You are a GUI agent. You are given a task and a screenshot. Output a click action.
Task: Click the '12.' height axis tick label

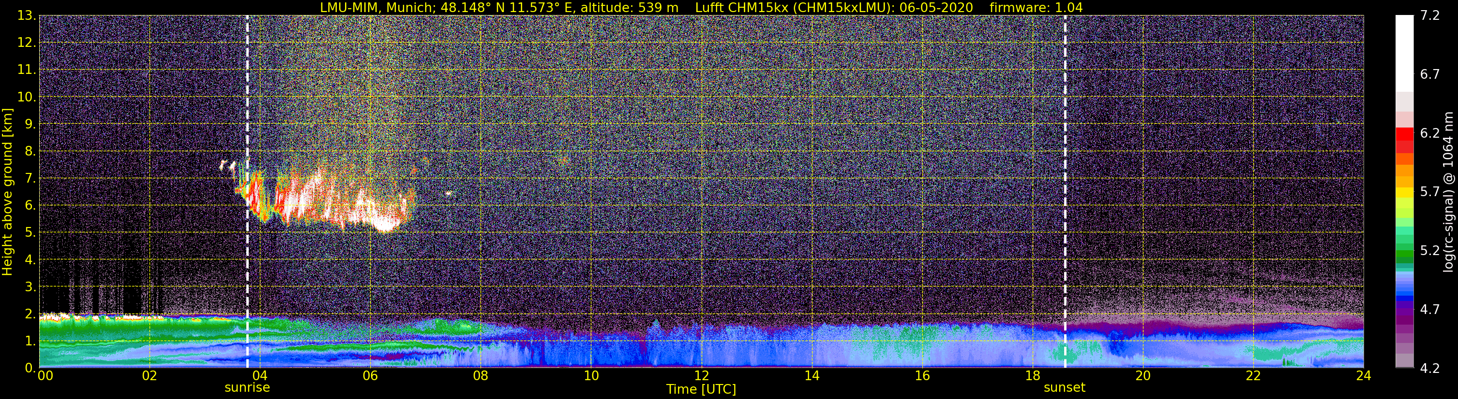pyautogui.click(x=27, y=43)
